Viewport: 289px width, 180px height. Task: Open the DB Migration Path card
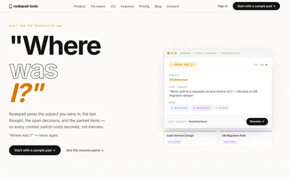coord(246,139)
